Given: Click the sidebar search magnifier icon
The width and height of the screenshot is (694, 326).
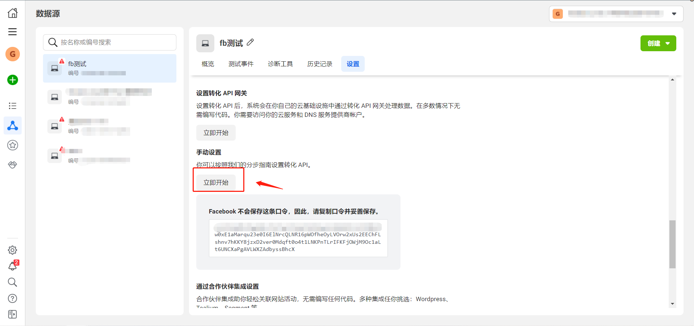Looking at the screenshot, I should 13,282.
